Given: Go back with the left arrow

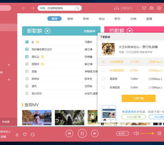Looking at the screenshot, I should [x=24, y=8].
